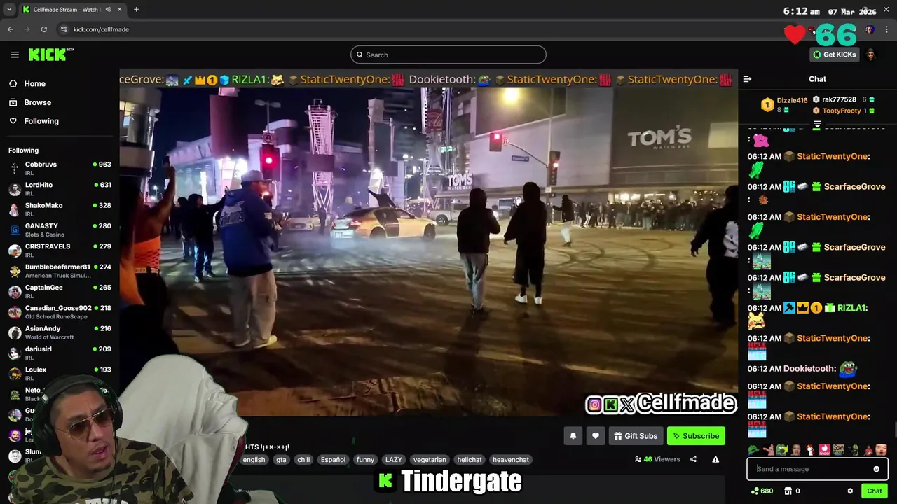Viewport: 897px width, 504px height.
Task: Click the Dookietooth username in chat
Action: pyautogui.click(x=809, y=368)
